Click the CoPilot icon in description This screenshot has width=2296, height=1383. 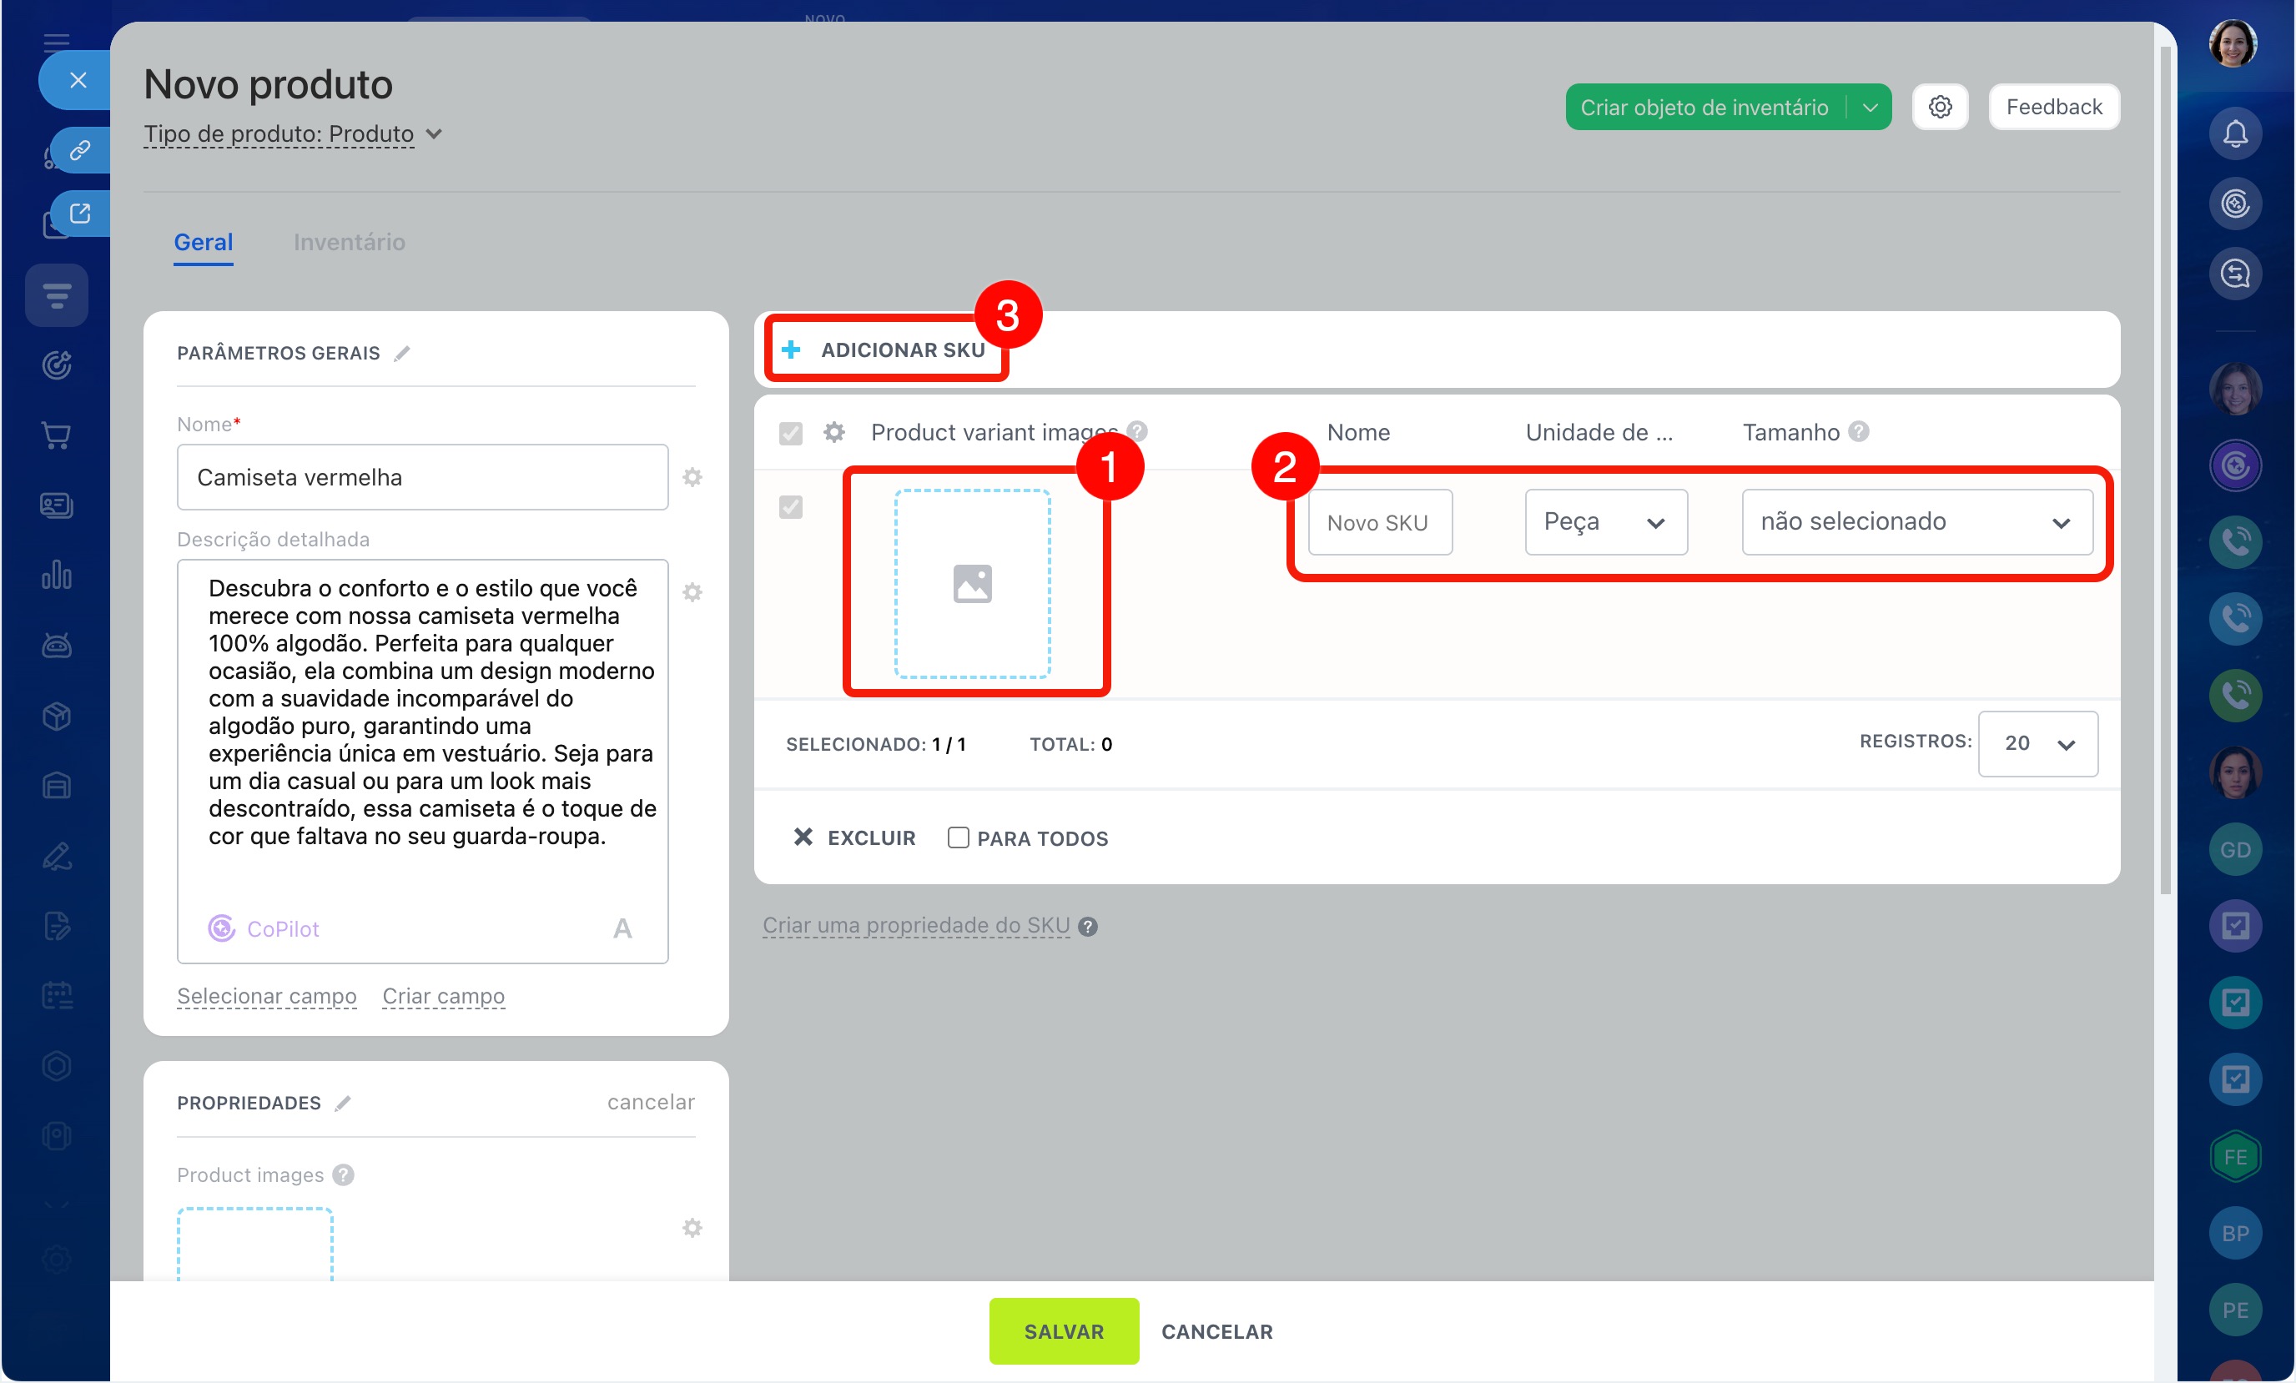pos(221,928)
